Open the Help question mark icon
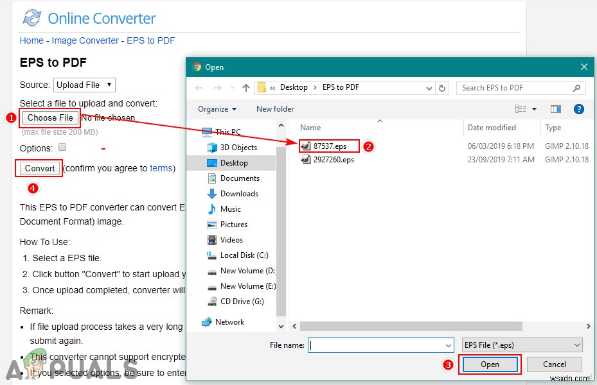597x385 pixels. [579, 109]
